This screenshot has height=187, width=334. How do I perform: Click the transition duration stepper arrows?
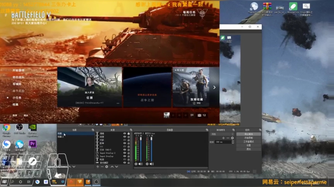232,142
